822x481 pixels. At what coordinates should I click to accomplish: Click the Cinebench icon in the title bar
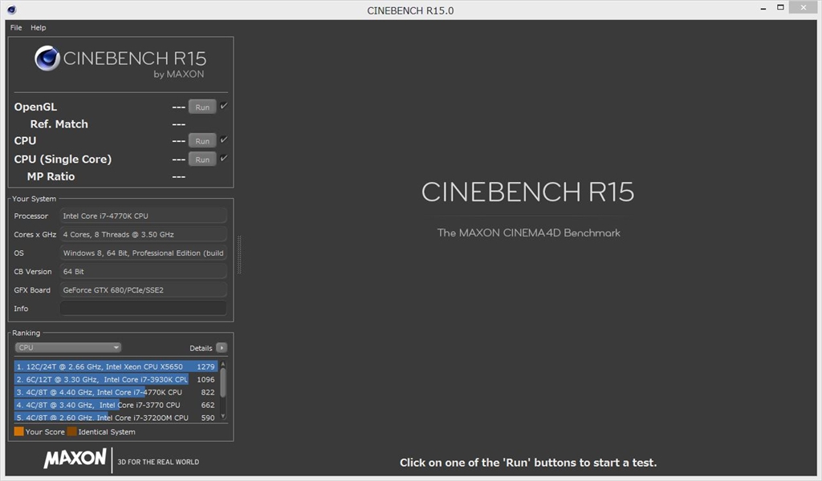tap(11, 10)
